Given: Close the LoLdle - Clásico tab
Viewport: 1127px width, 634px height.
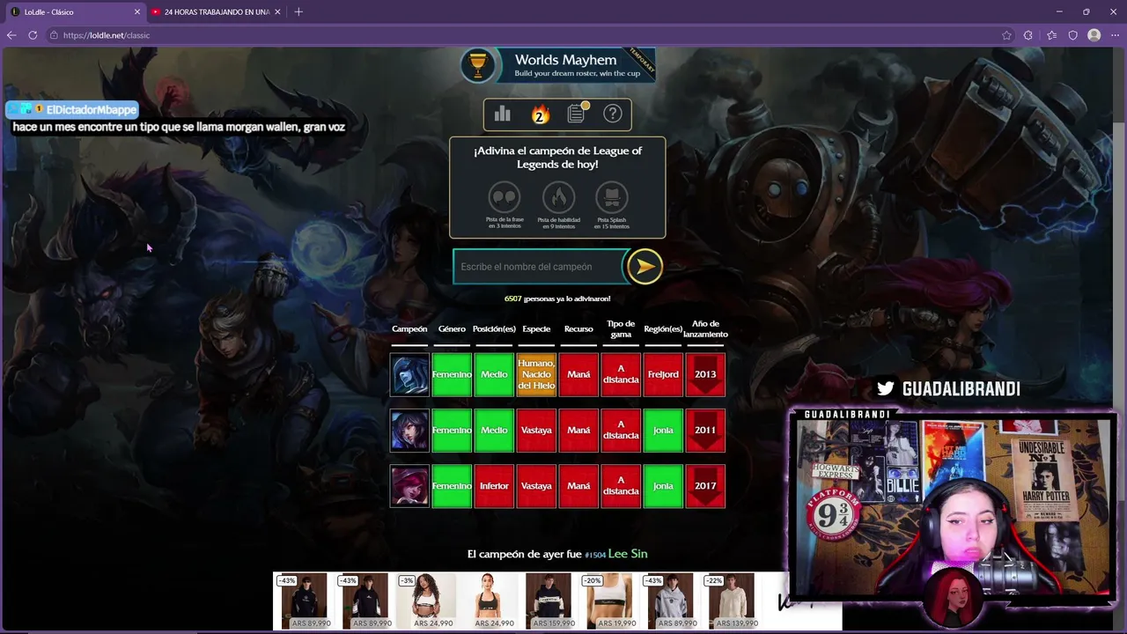Looking at the screenshot, I should (136, 12).
